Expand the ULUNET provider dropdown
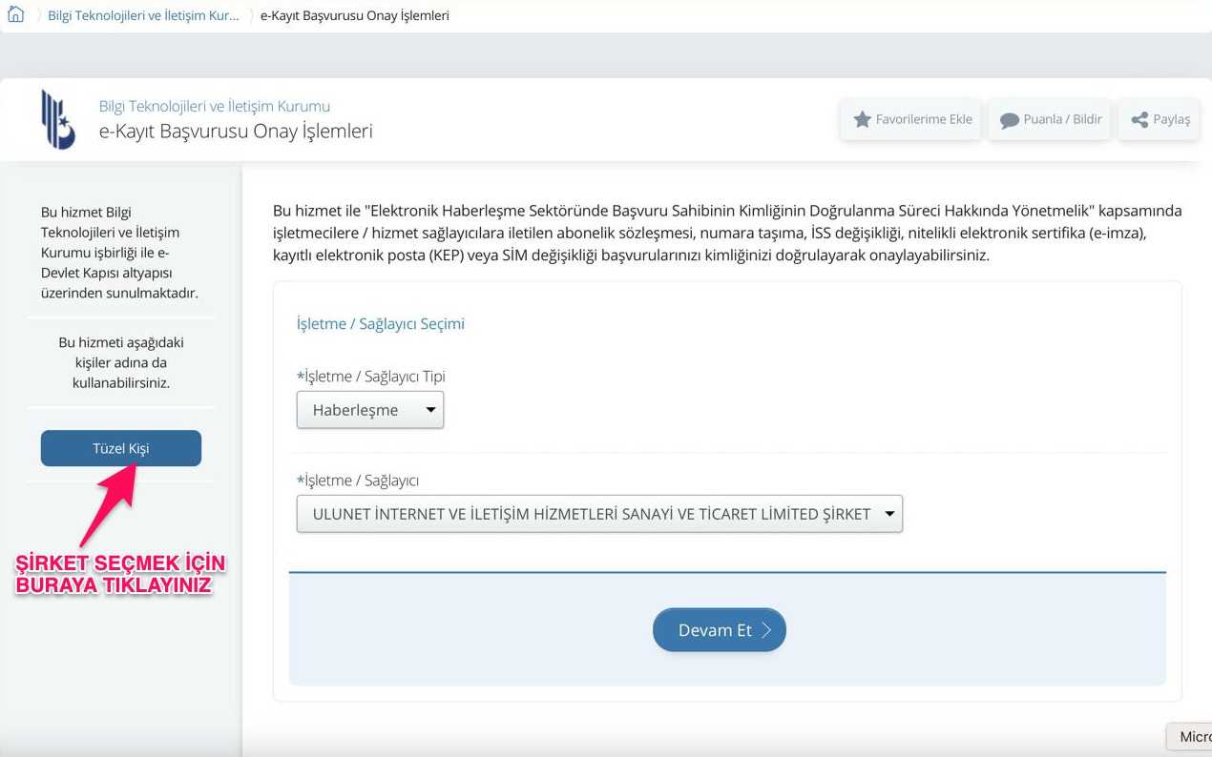Screen dimensions: 1212x757 pyautogui.click(x=599, y=514)
